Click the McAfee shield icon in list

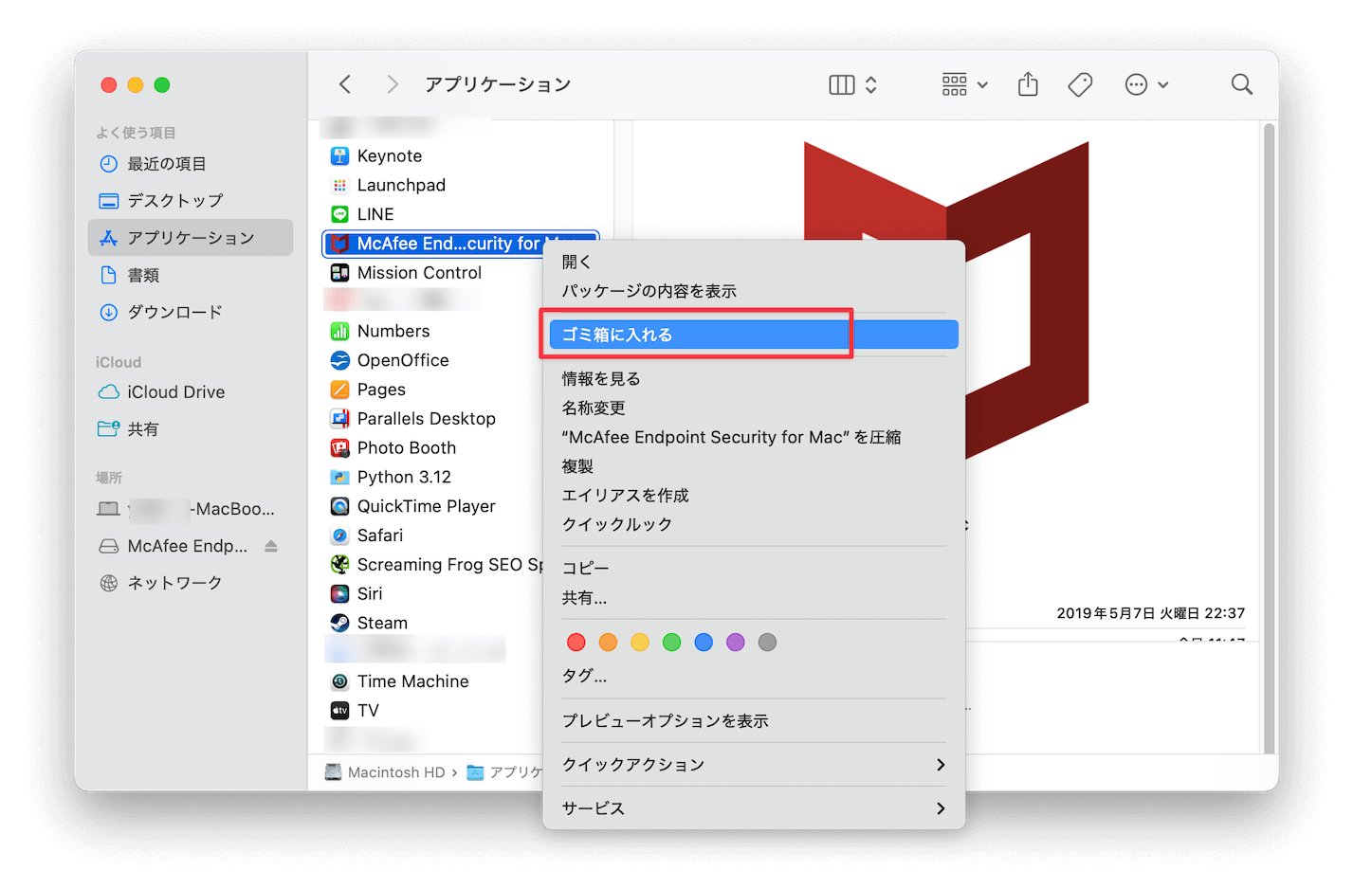coord(339,244)
